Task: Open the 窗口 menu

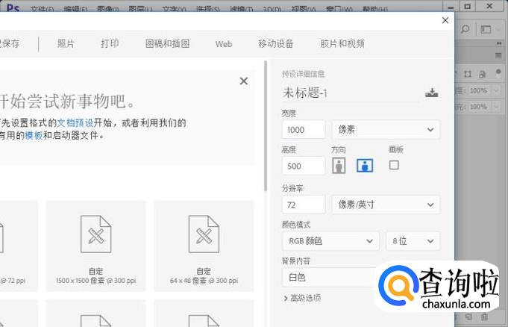Action: [339, 9]
